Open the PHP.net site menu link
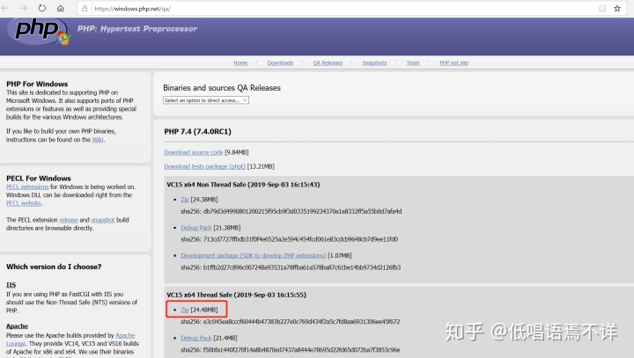This screenshot has width=634, height=358. [454, 63]
